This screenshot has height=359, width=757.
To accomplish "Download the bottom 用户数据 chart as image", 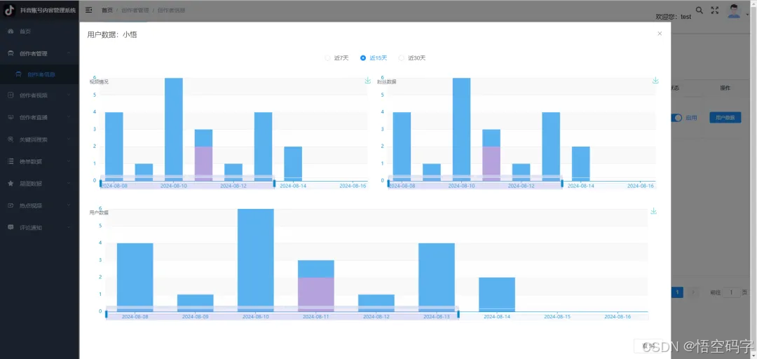I will 654,211.
